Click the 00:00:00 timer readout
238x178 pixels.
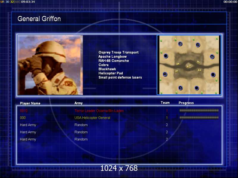[230, 2]
